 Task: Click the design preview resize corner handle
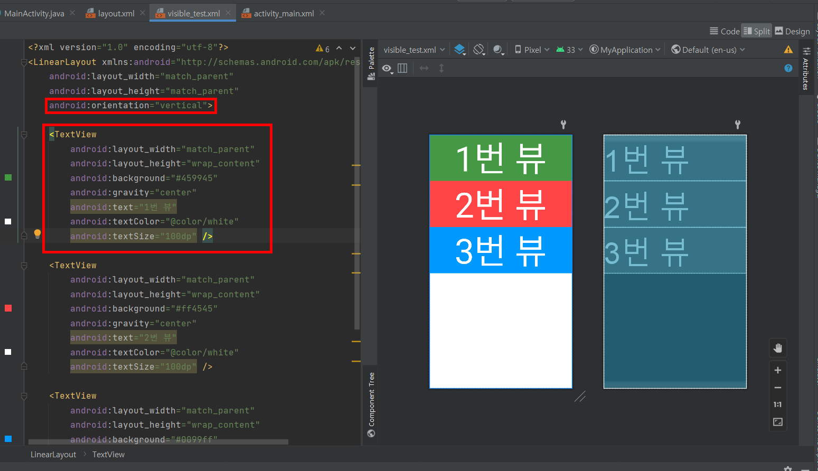(580, 396)
